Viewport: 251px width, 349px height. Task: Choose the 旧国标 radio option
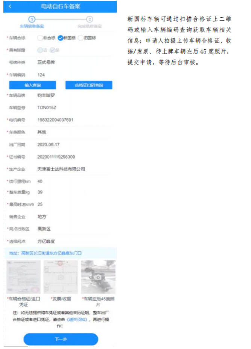pos(80,38)
